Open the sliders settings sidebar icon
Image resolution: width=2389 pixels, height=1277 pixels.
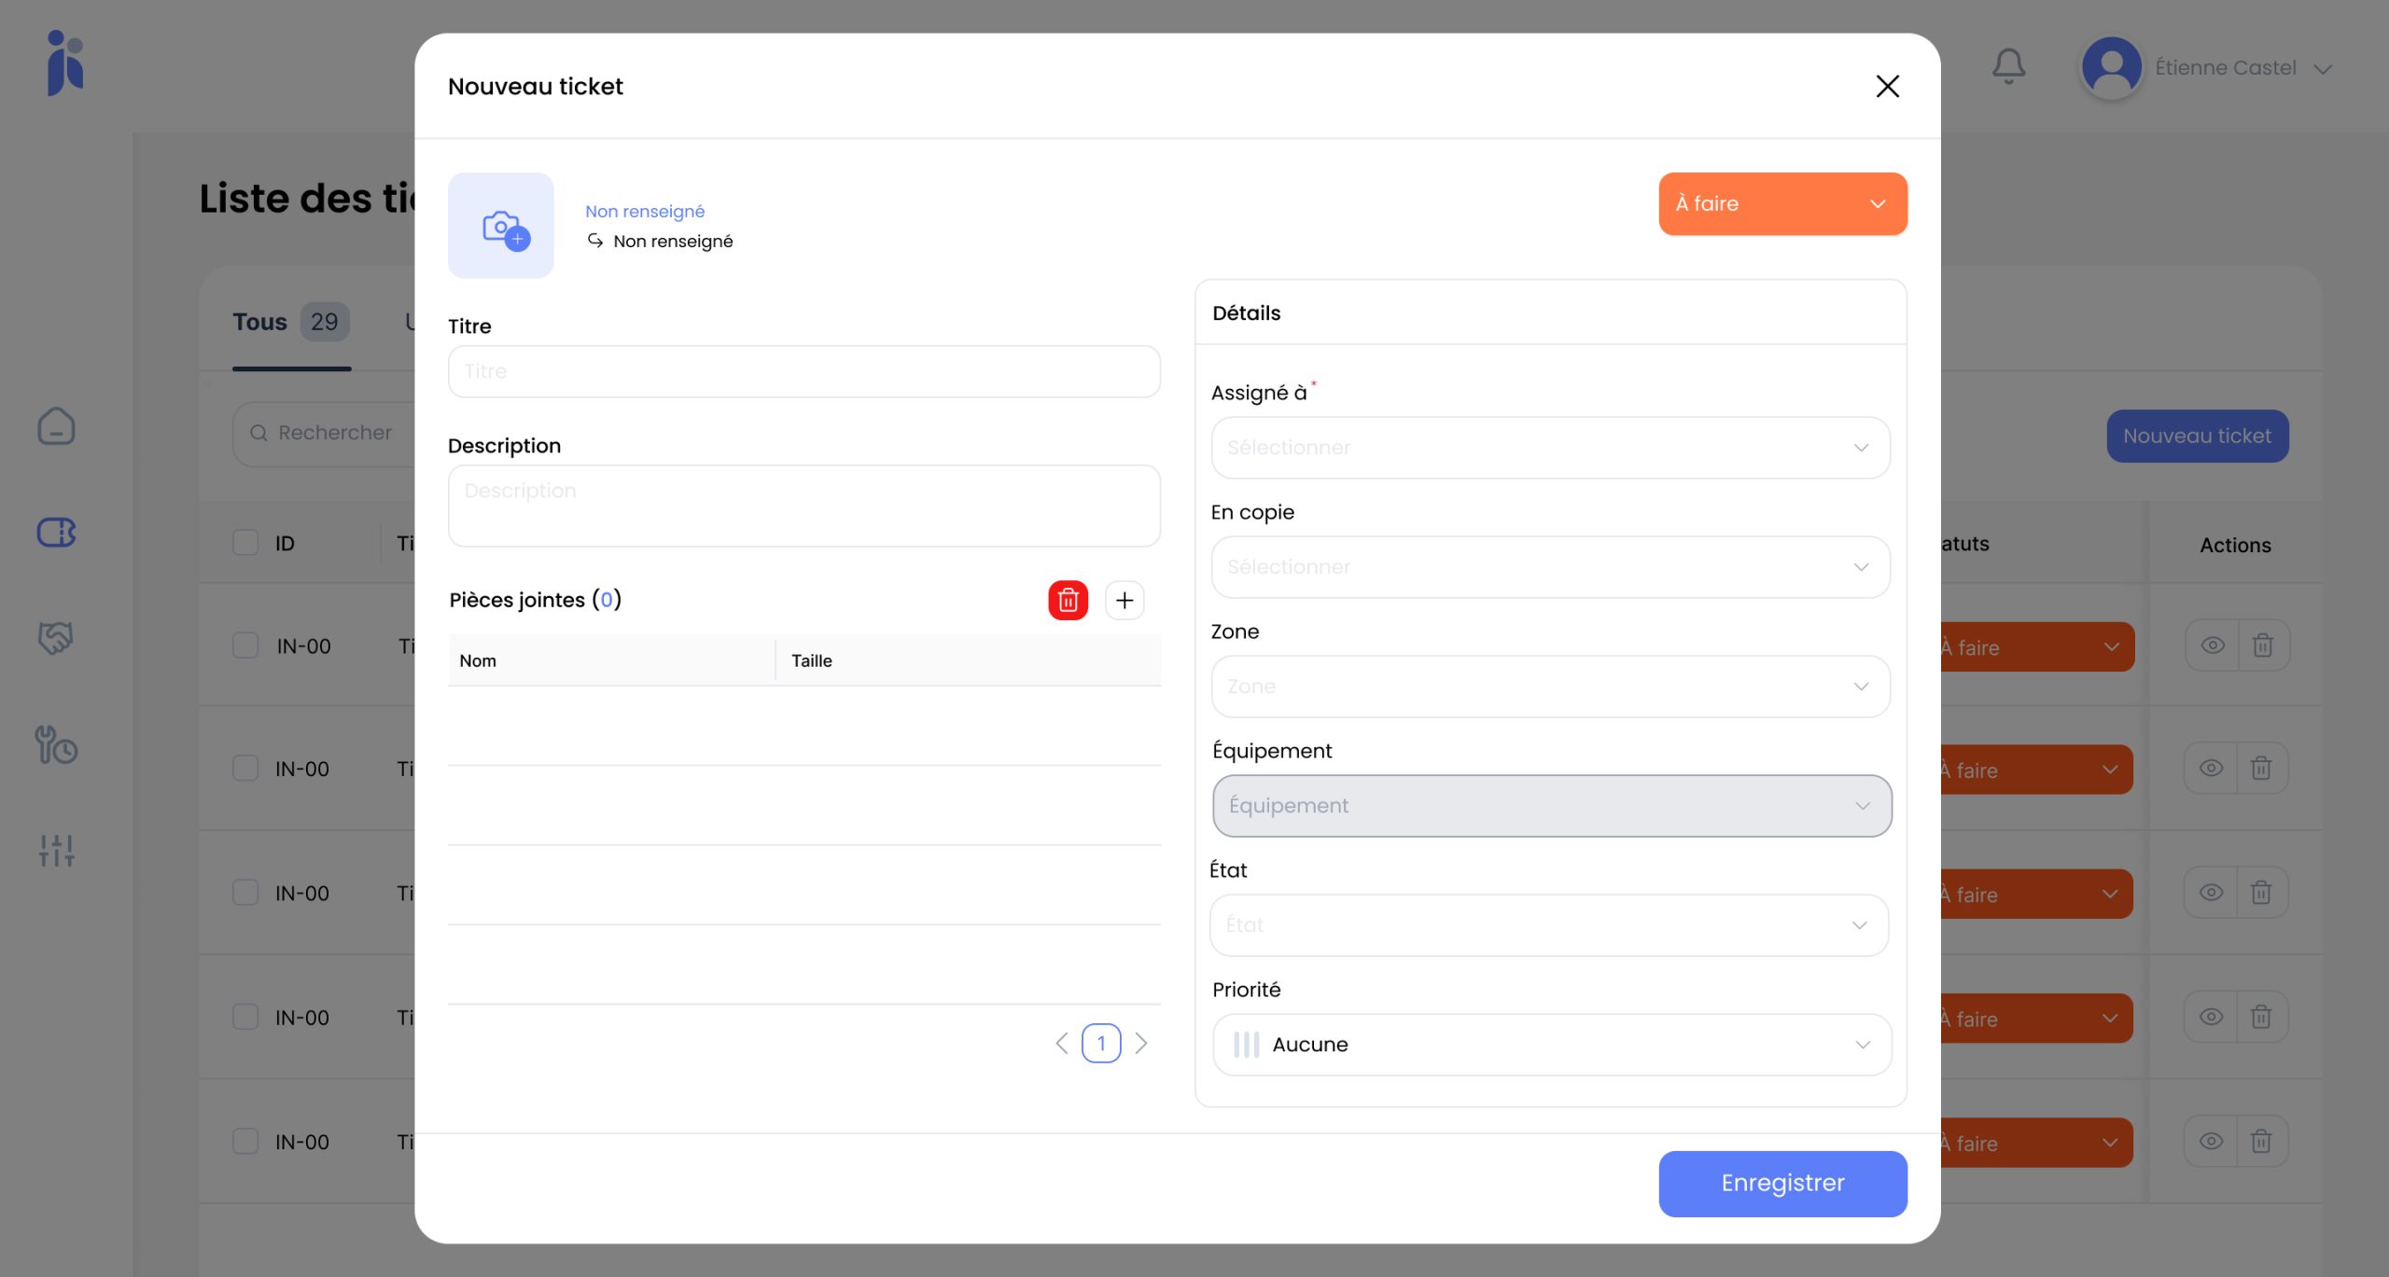(56, 850)
